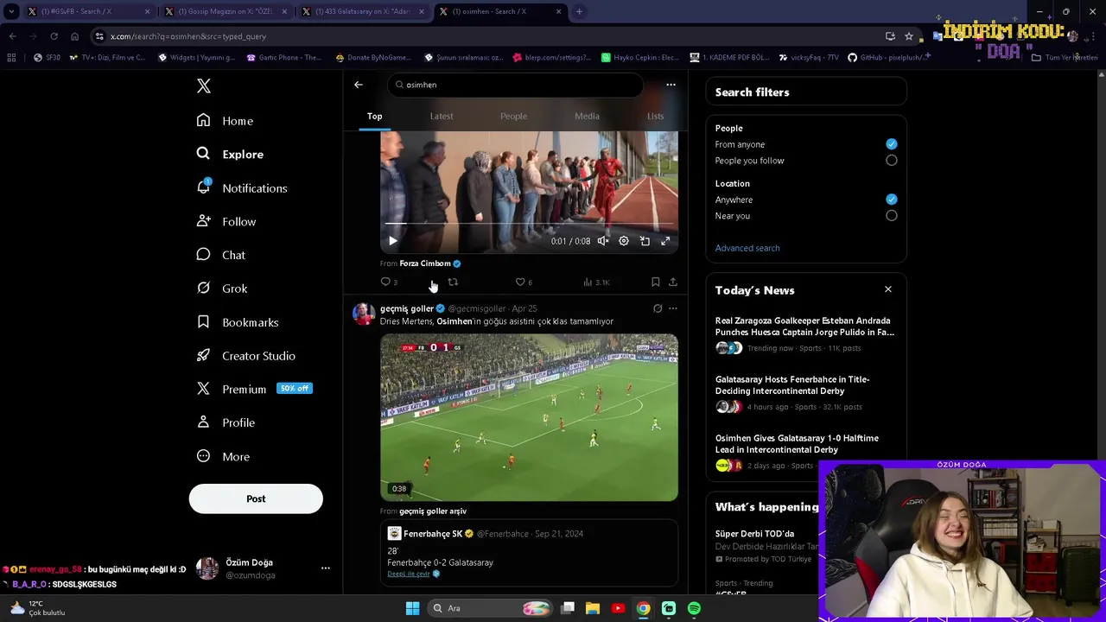Select Near you location option
1106x622 pixels.
click(x=892, y=216)
